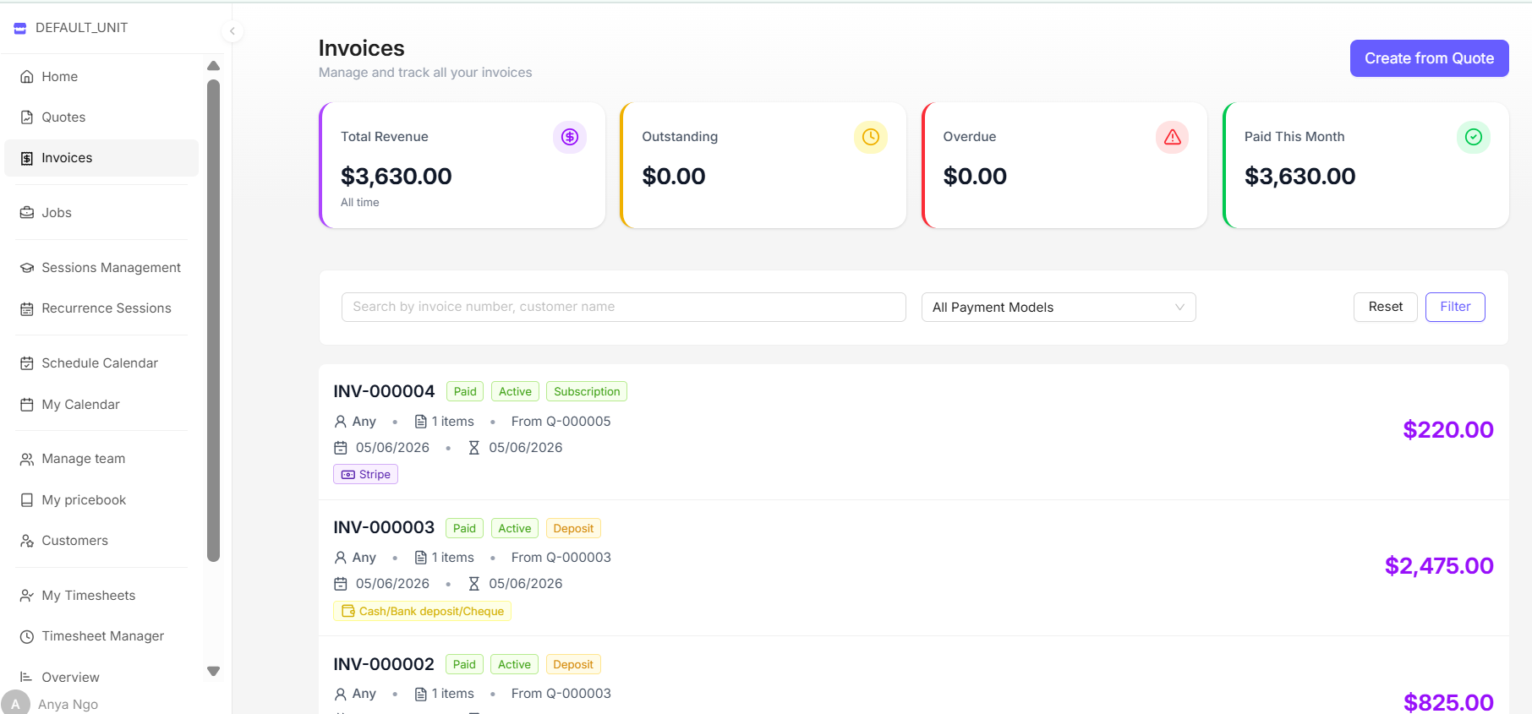Click the Anya Ngo user name
Screen dimensions: 1532x714
(x=68, y=705)
